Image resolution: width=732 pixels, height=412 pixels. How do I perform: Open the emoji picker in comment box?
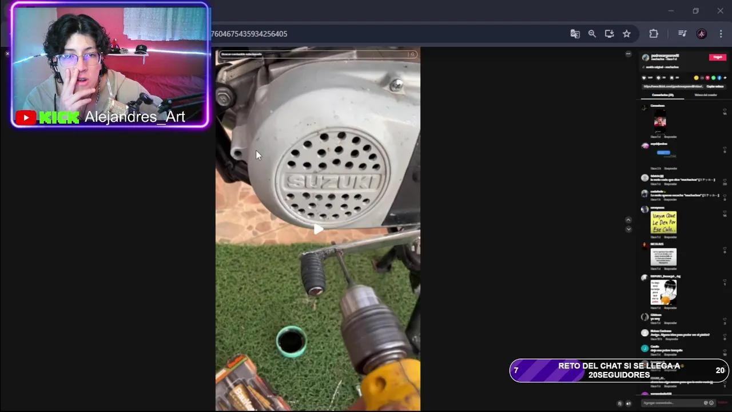click(x=711, y=403)
